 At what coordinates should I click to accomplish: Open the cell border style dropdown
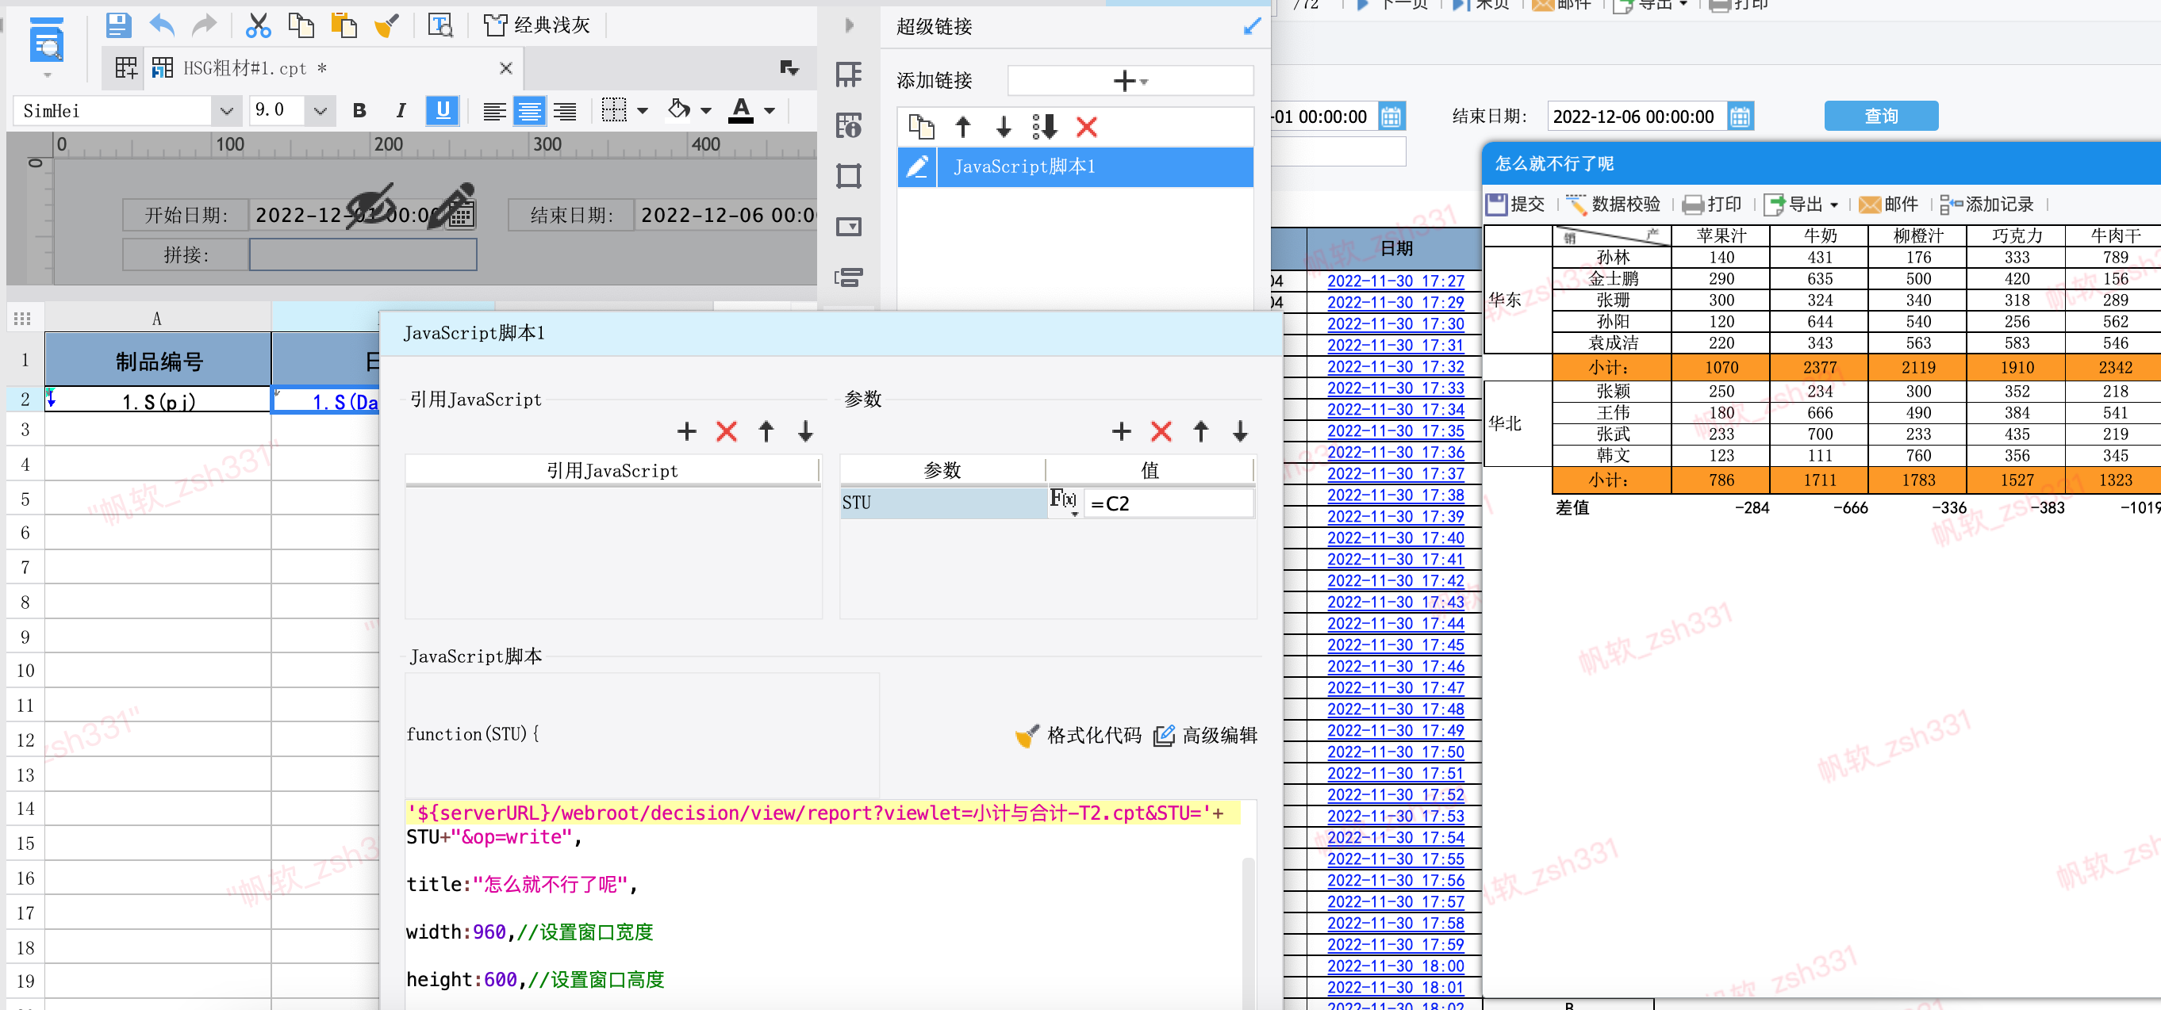[x=643, y=111]
